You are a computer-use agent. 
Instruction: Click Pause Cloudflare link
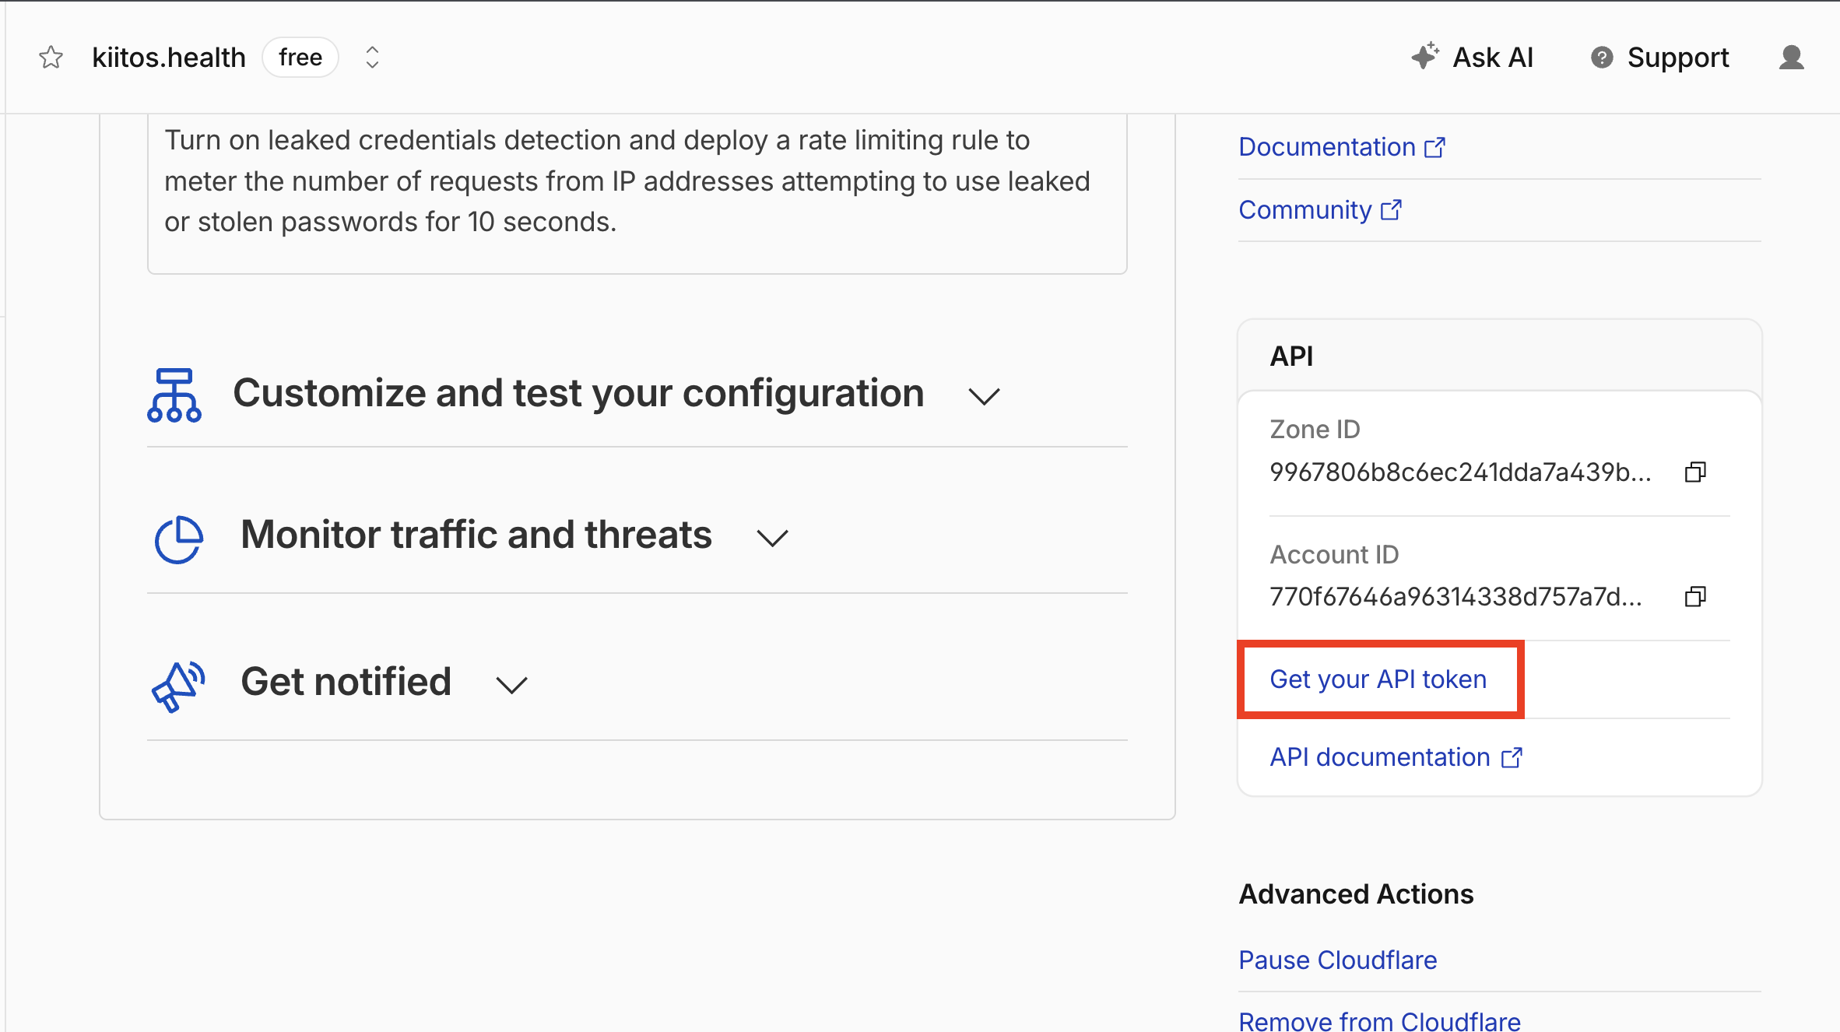point(1338,960)
